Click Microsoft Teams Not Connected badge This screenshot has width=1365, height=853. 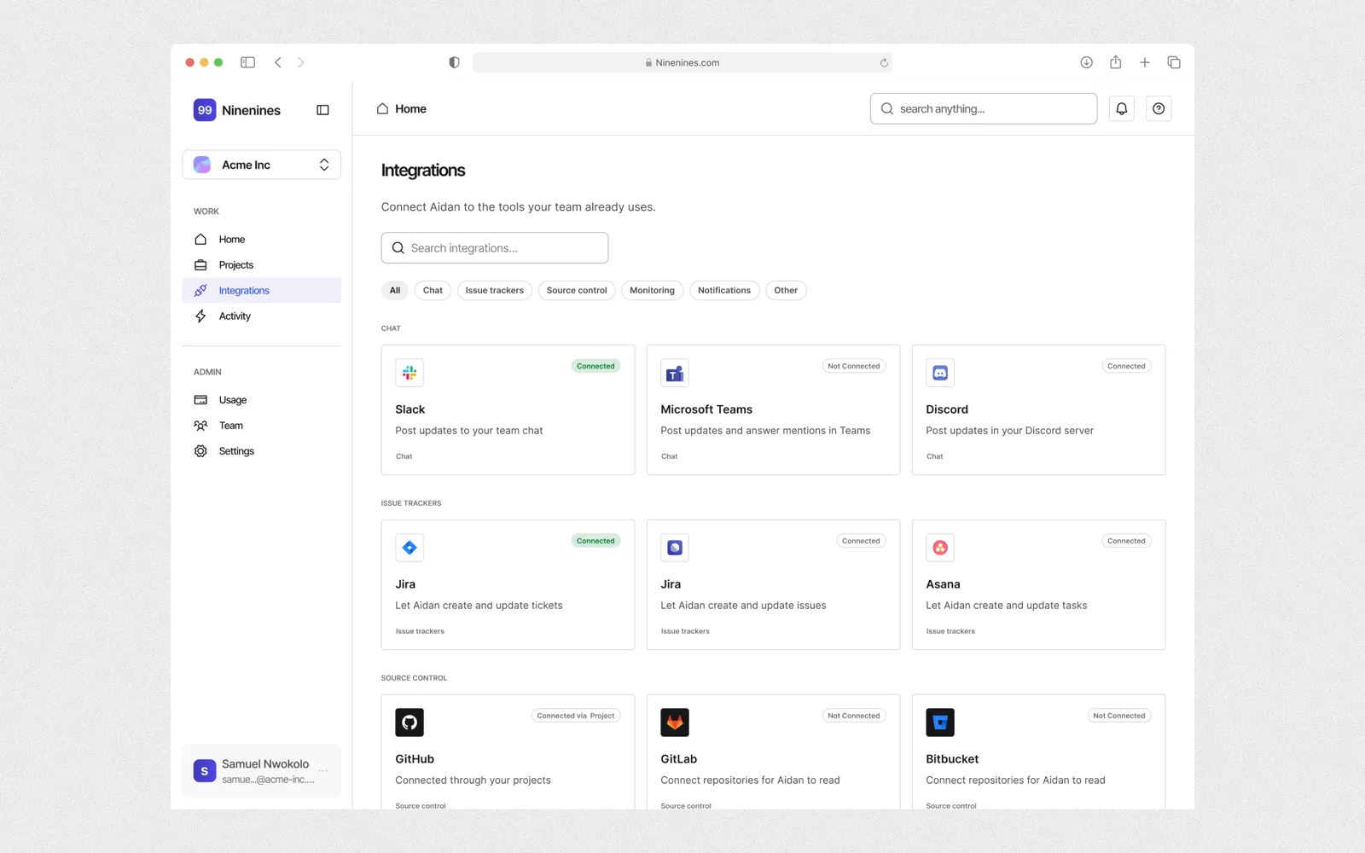(x=854, y=366)
